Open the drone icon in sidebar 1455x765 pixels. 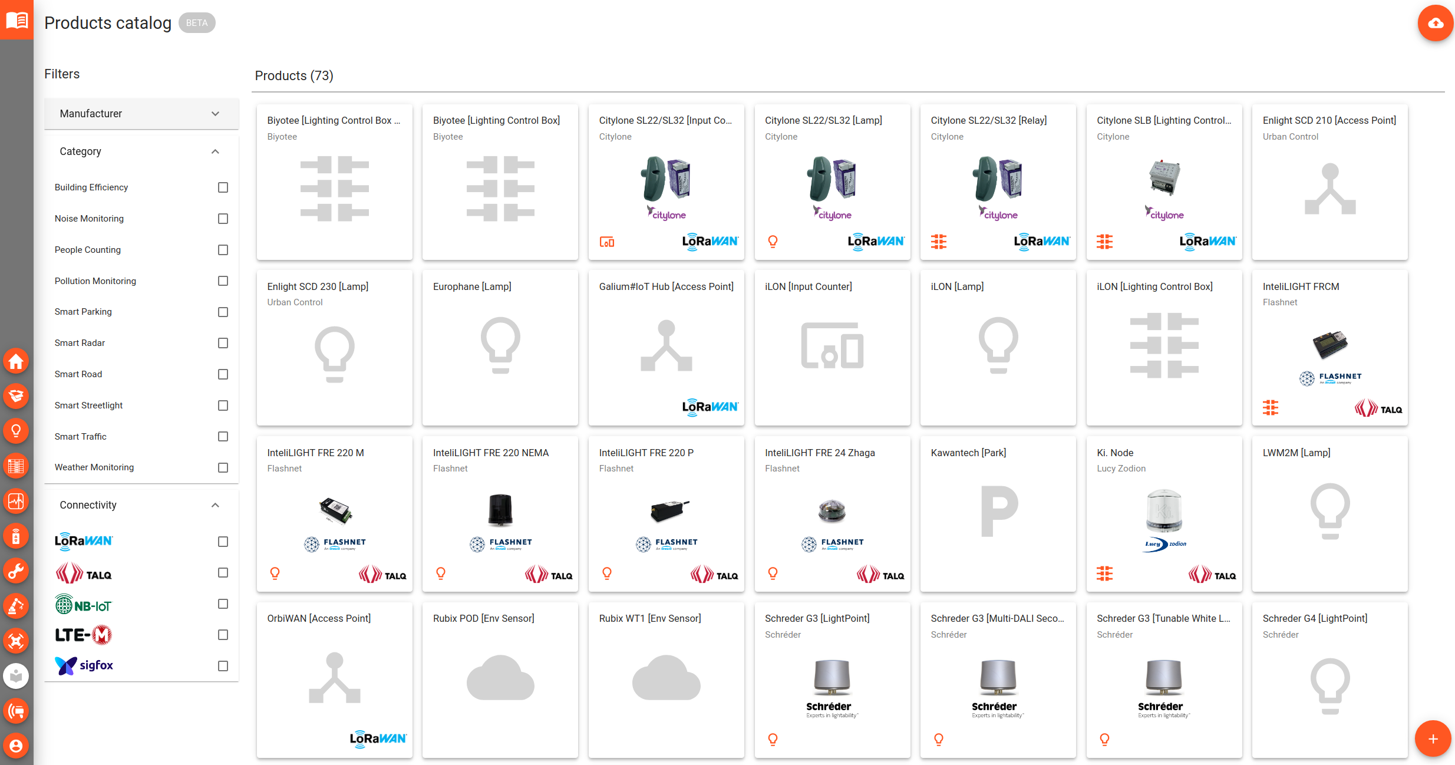(x=16, y=641)
